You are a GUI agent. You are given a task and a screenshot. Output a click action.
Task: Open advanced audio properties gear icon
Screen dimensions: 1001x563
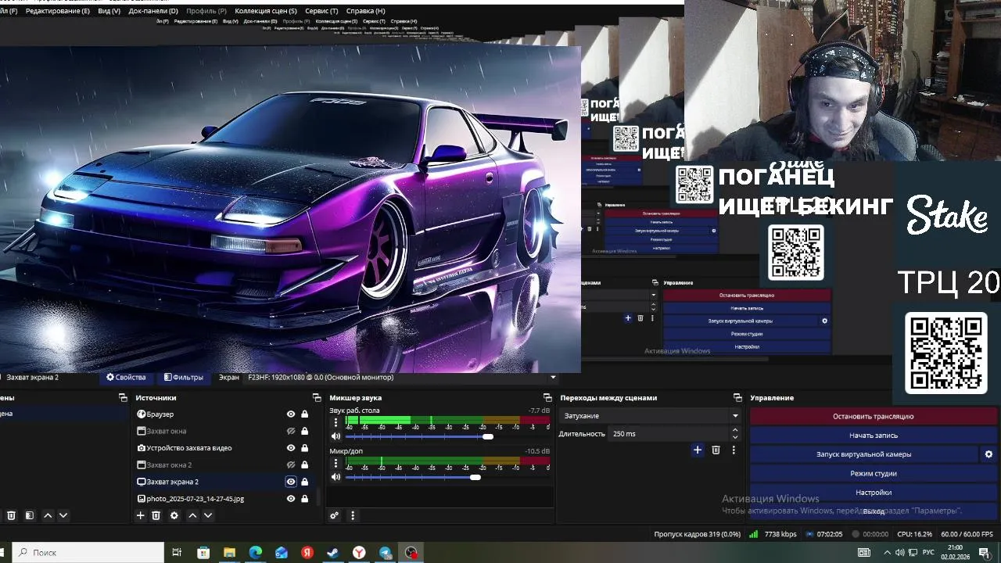[x=335, y=515]
